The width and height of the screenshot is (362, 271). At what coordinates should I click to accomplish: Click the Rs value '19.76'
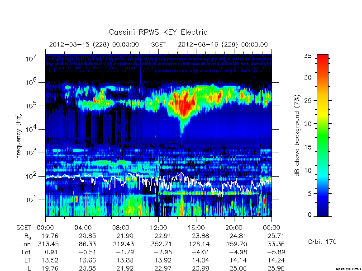[50, 236]
